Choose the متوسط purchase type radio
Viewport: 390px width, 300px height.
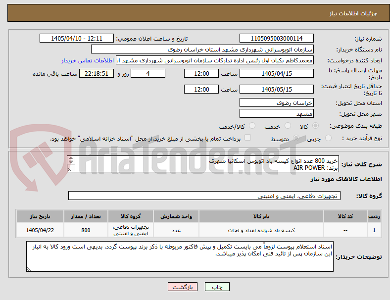(x=296, y=138)
